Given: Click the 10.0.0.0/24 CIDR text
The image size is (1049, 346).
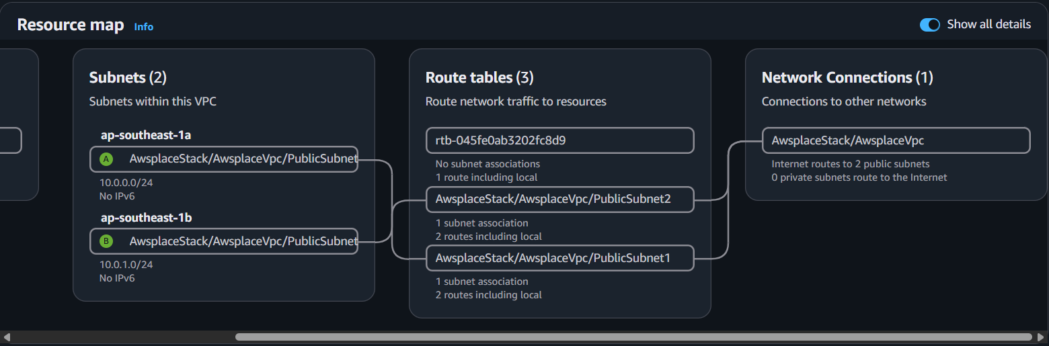Looking at the screenshot, I should tap(127, 183).
